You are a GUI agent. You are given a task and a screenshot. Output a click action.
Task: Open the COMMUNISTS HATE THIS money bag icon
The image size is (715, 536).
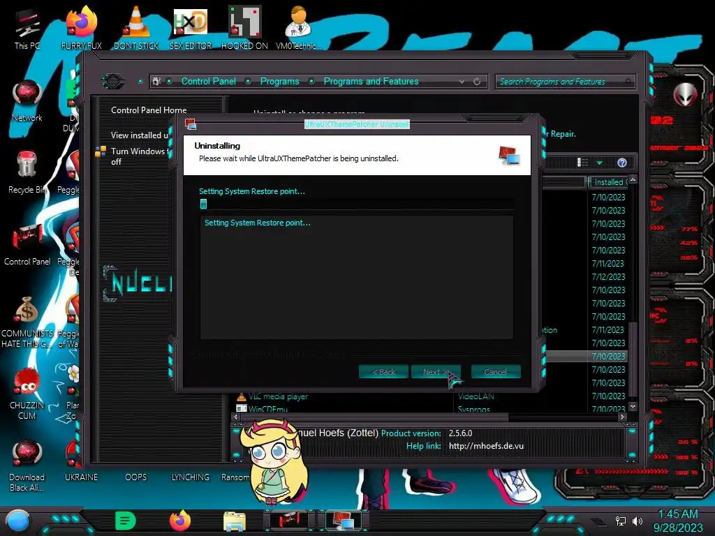point(27,322)
